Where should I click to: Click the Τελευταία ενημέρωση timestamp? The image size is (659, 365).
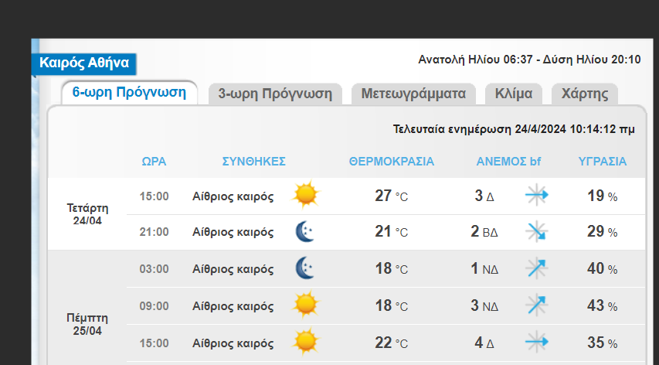(x=514, y=129)
